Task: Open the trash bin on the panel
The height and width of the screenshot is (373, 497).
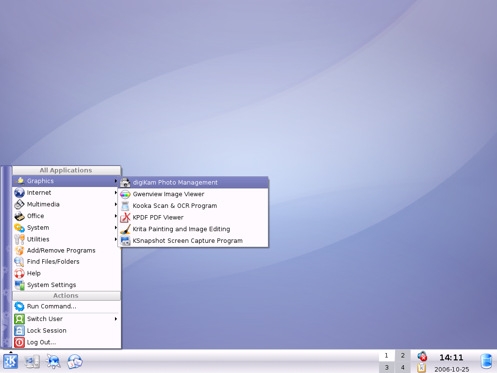Action: [486, 362]
